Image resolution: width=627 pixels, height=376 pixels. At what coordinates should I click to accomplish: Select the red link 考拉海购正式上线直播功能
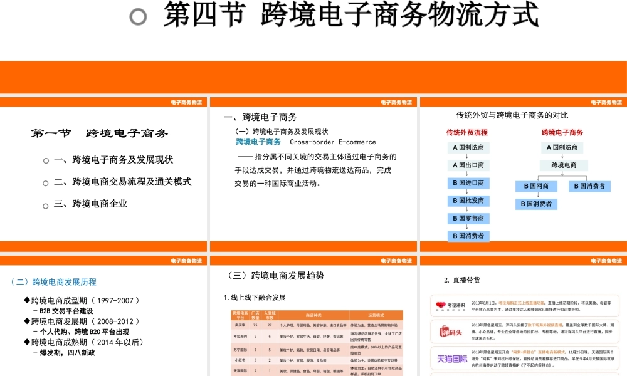coord(522,303)
